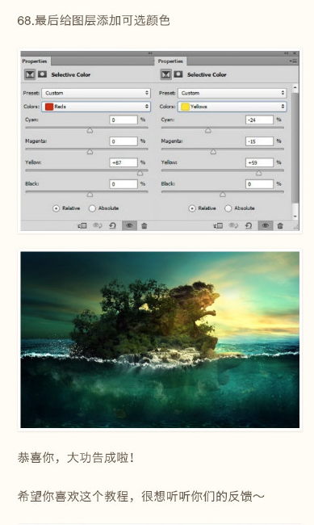Click the Yellow slider handle for Reds
The image size is (314, 525).
[140, 173]
